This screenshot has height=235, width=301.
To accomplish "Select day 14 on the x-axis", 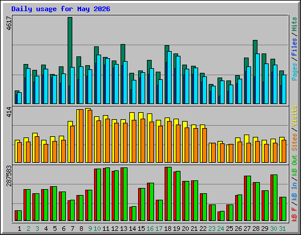I will 132,229.
